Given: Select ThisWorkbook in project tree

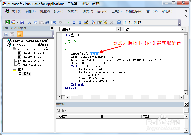Looking at the screenshot, I should pyautogui.click(x=32, y=66).
